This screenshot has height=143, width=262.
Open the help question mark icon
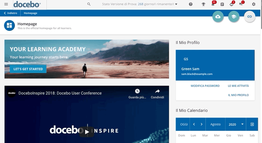pyautogui.click(x=191, y=4)
